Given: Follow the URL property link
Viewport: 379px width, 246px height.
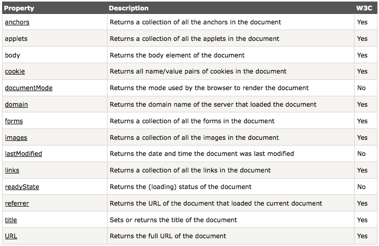Looking at the screenshot, I should pos(11,236).
